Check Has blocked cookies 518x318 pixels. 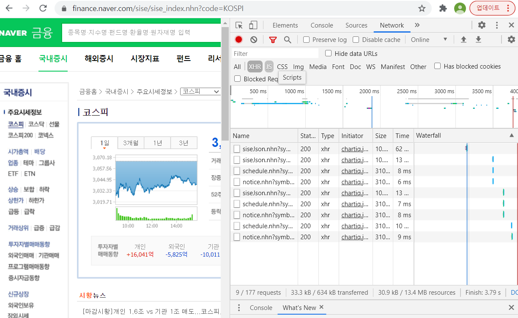(x=438, y=66)
